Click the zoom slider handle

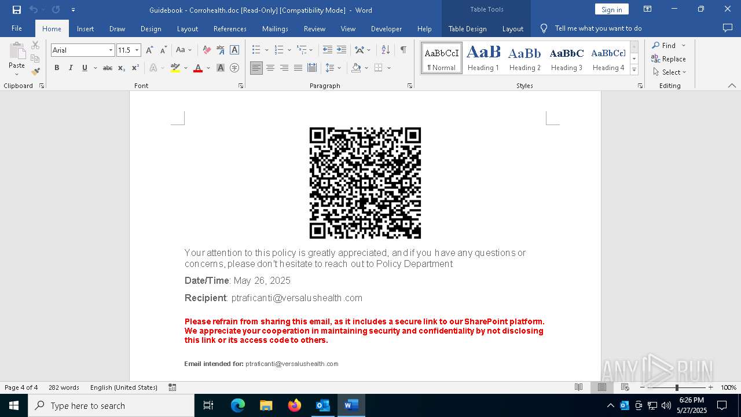(677, 387)
